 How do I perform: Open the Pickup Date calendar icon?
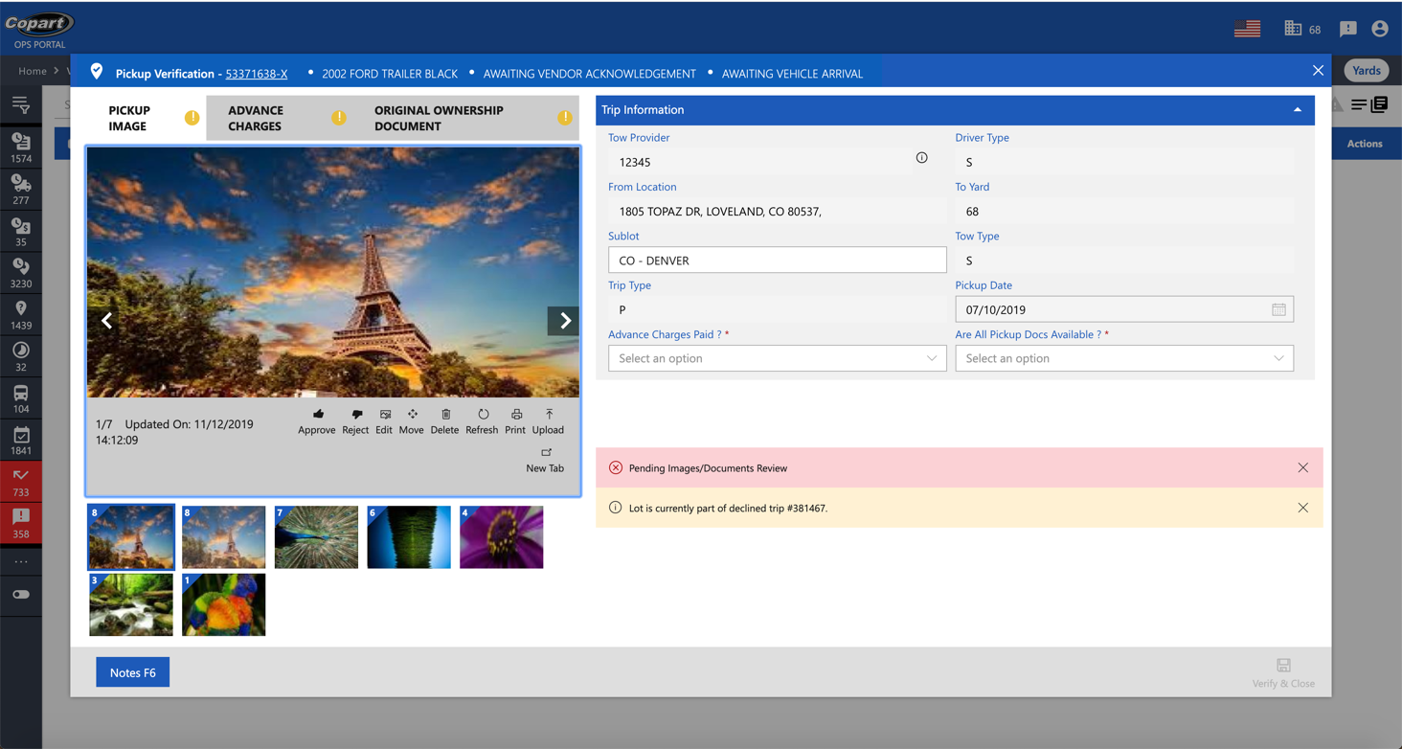click(1278, 309)
